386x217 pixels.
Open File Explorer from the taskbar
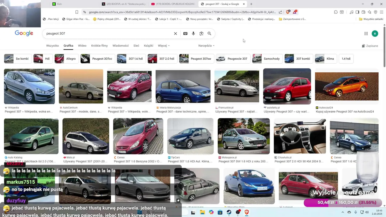click(202, 212)
